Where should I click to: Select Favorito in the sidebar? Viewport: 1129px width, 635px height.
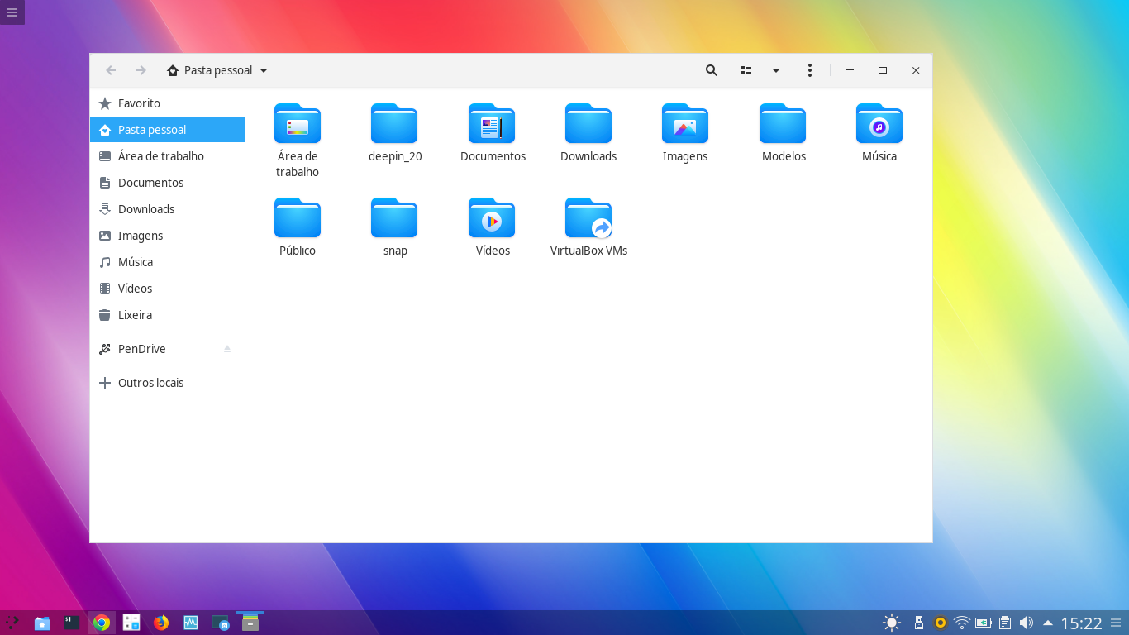(x=139, y=103)
